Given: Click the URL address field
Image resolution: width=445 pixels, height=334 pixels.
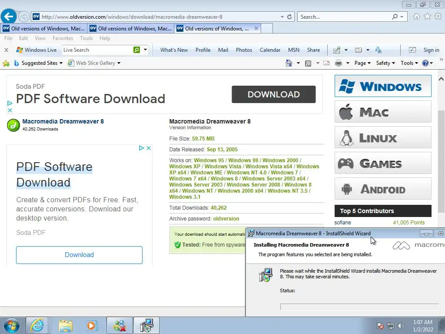Looking at the screenshot, I should 159,17.
